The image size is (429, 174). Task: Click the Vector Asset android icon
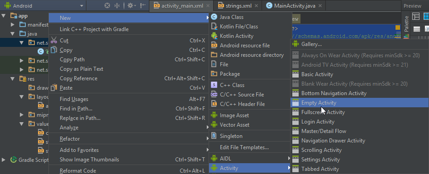(x=214, y=124)
